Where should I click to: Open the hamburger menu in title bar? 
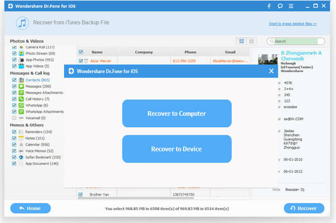tap(291, 6)
